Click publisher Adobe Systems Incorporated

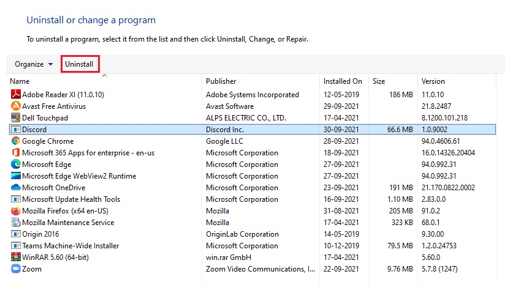click(x=252, y=94)
